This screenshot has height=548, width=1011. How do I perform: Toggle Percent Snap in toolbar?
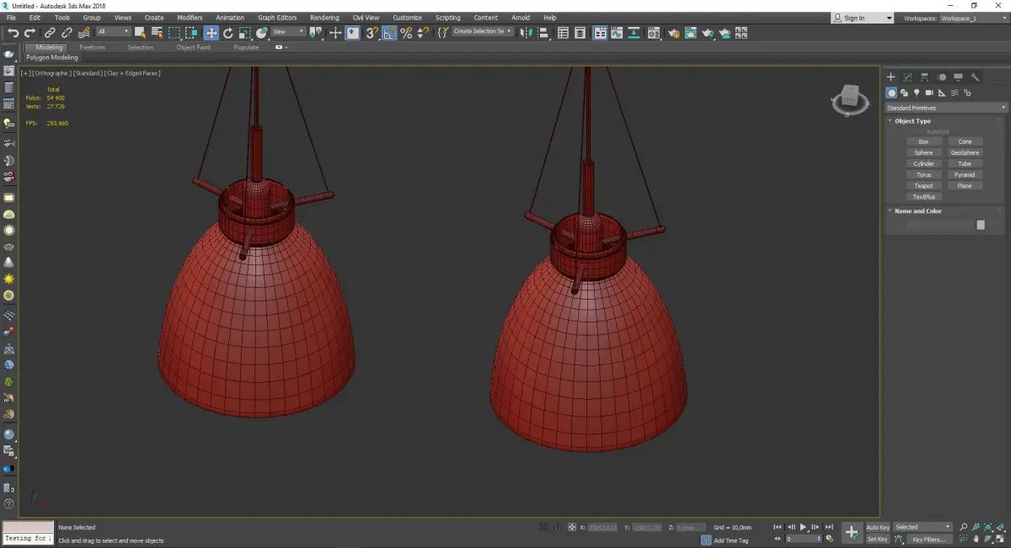(x=406, y=33)
